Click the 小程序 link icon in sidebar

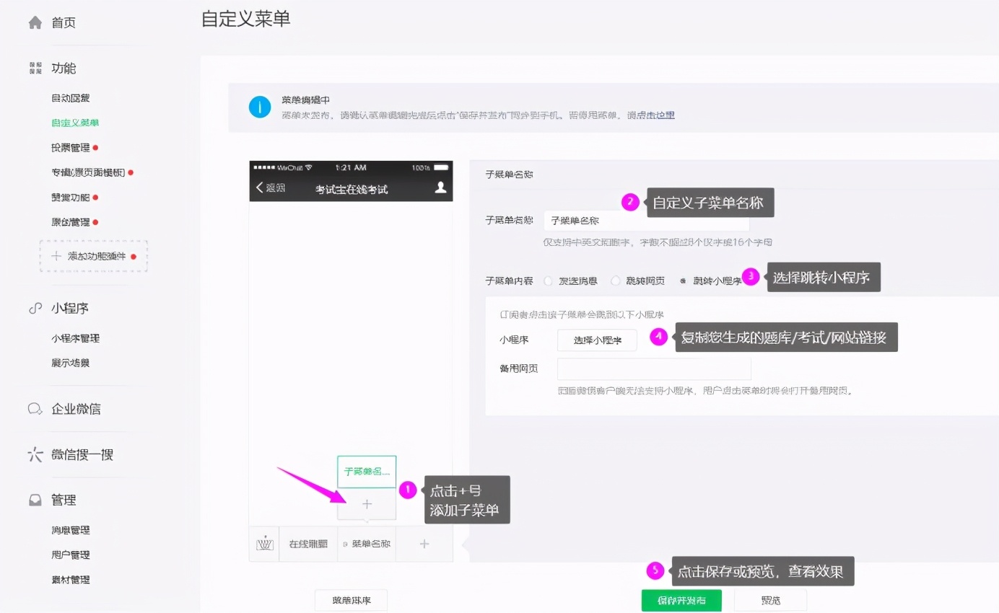[x=35, y=308]
